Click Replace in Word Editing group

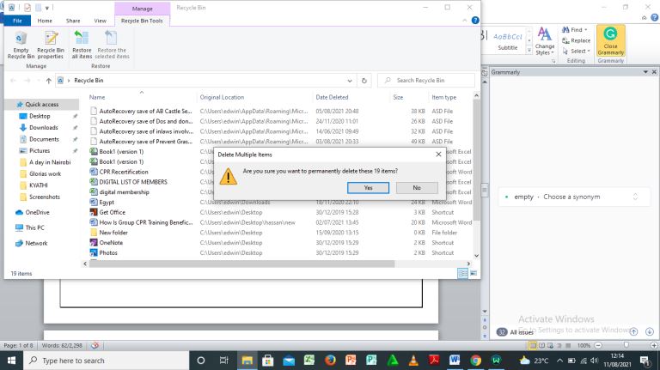tap(577, 41)
